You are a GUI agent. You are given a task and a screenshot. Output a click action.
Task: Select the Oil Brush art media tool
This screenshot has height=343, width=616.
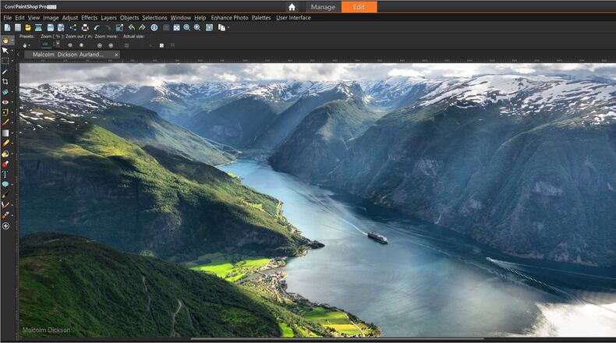tap(5, 215)
